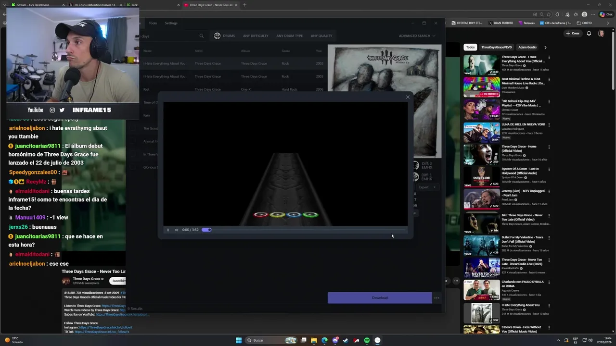Open YouTube notifications bell
Viewport: 616px width, 346px height.
(589, 33)
